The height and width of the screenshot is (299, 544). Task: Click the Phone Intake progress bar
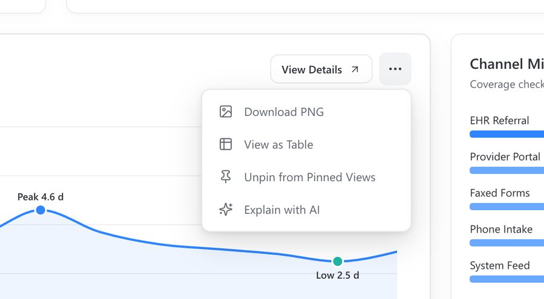click(x=507, y=243)
